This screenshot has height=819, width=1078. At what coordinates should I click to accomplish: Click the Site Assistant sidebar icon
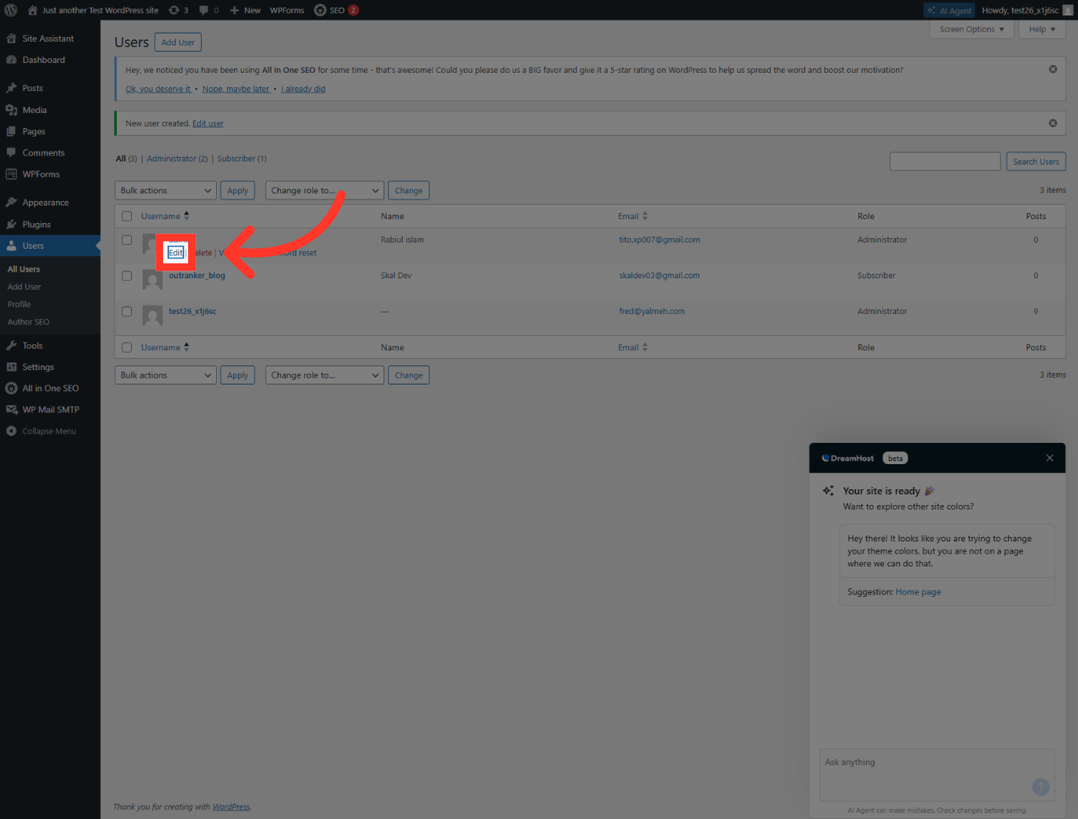[11, 39]
